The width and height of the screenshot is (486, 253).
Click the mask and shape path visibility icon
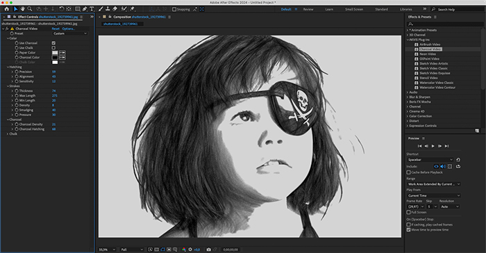coord(162,250)
